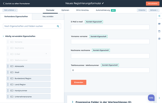Viewport: 162px width, 103px height.
Task: Grab the drag handle of Stadt
Action: pyautogui.click(x=8, y=72)
